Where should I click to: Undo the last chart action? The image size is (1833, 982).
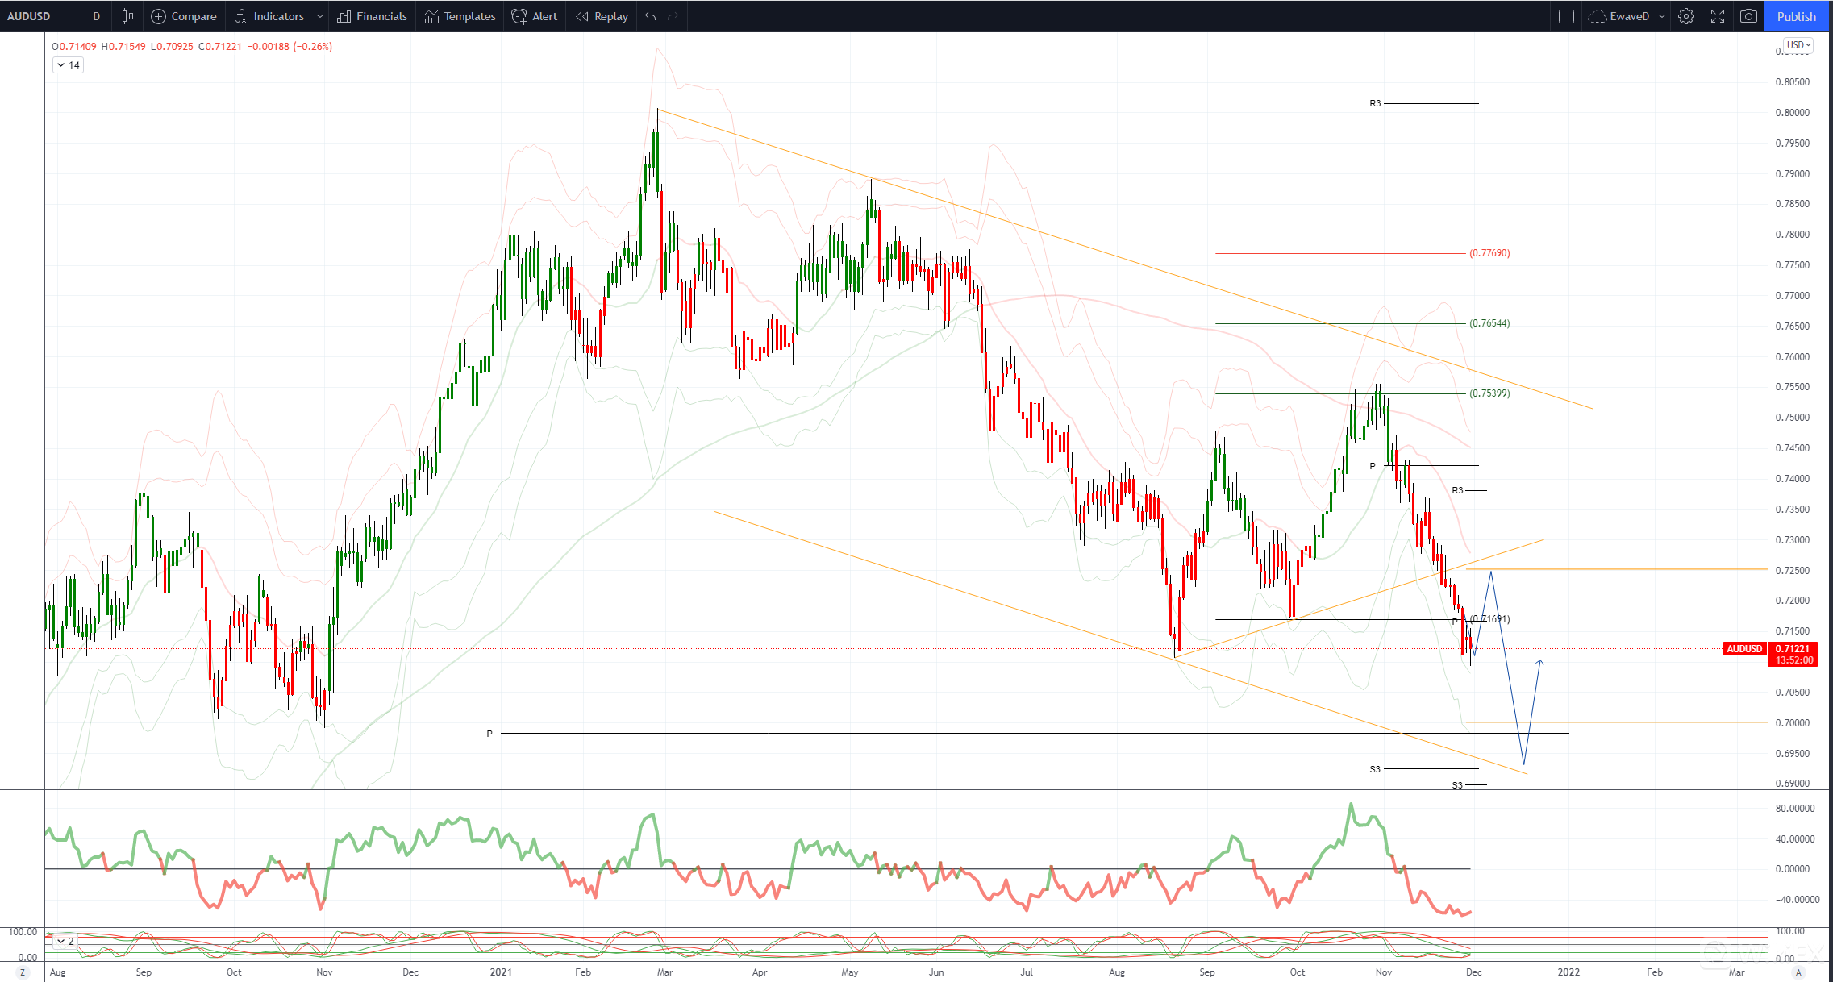651,16
